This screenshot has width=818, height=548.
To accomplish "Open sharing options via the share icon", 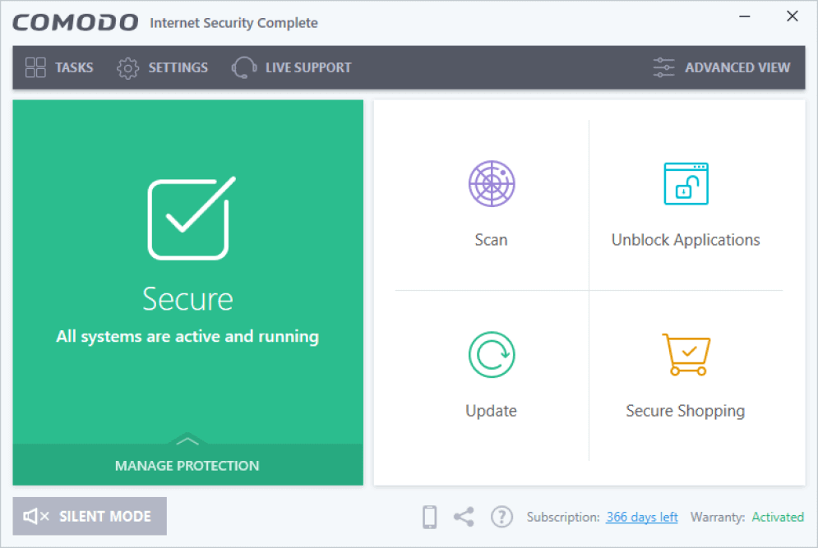I will 464,517.
